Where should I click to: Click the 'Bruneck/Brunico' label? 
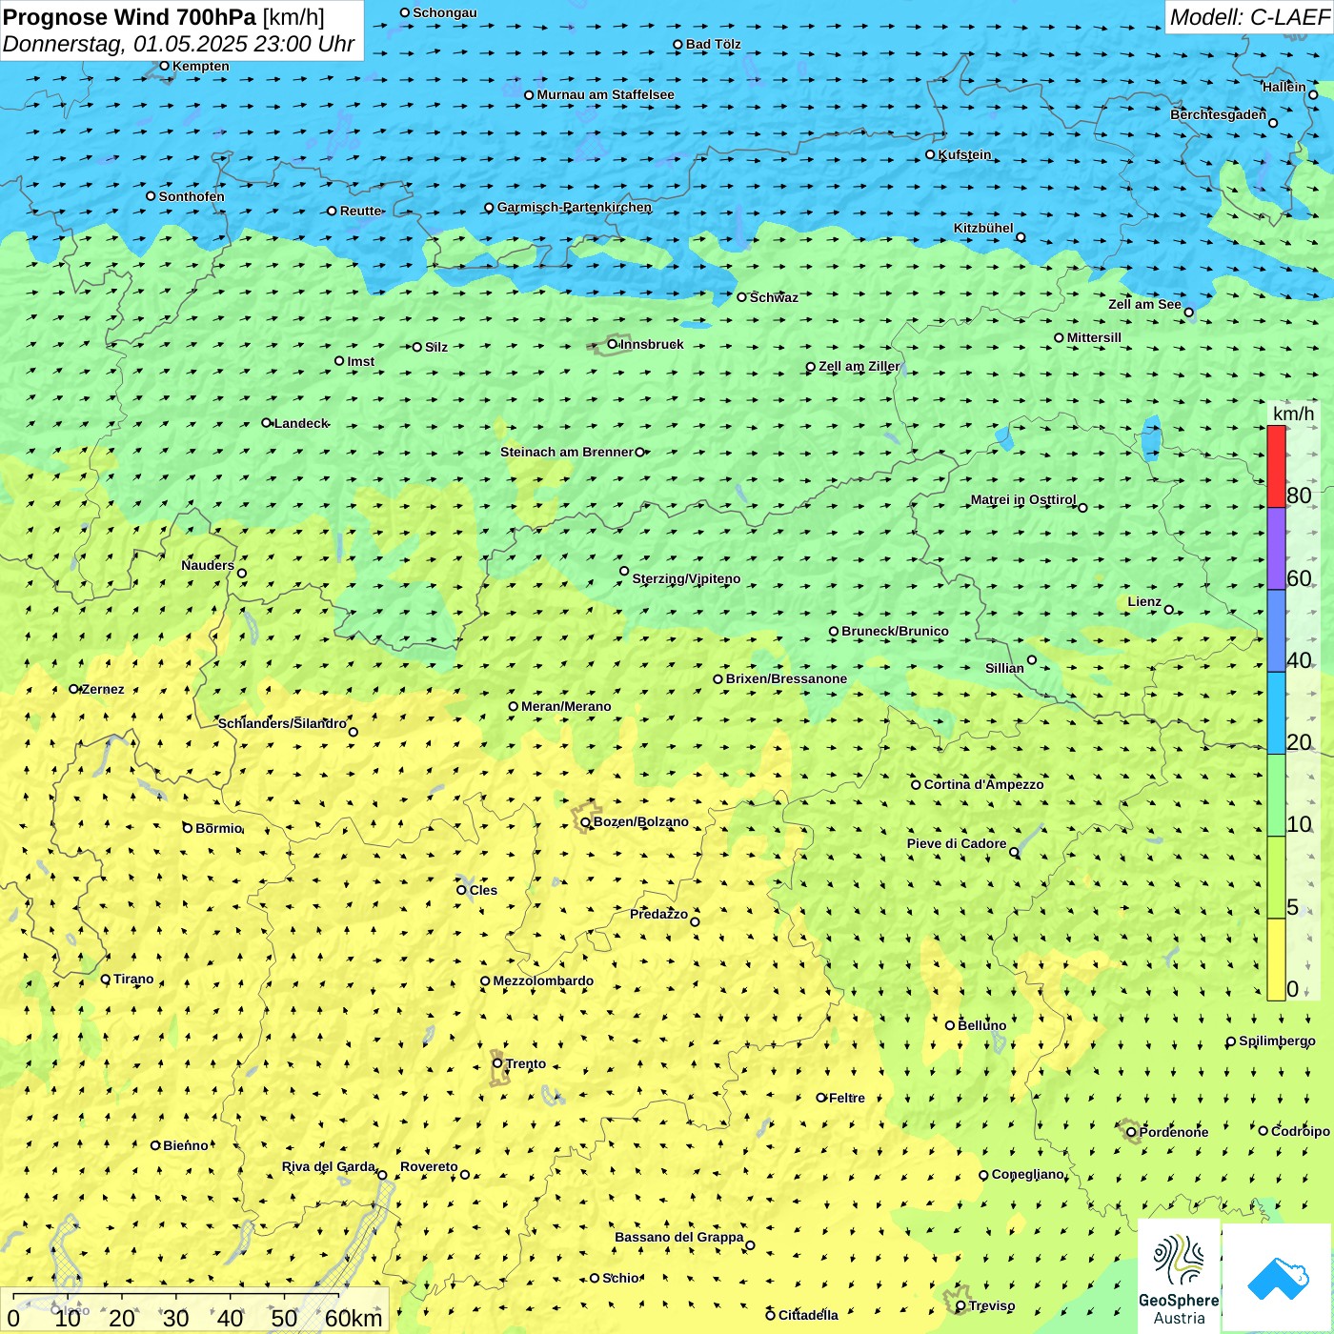(x=895, y=631)
